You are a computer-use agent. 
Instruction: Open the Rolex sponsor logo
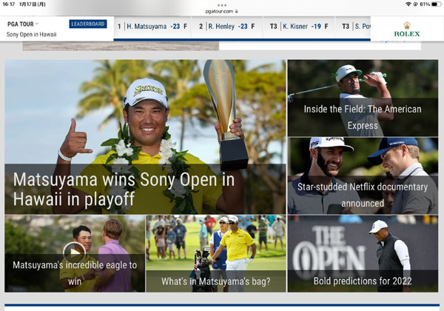406,29
